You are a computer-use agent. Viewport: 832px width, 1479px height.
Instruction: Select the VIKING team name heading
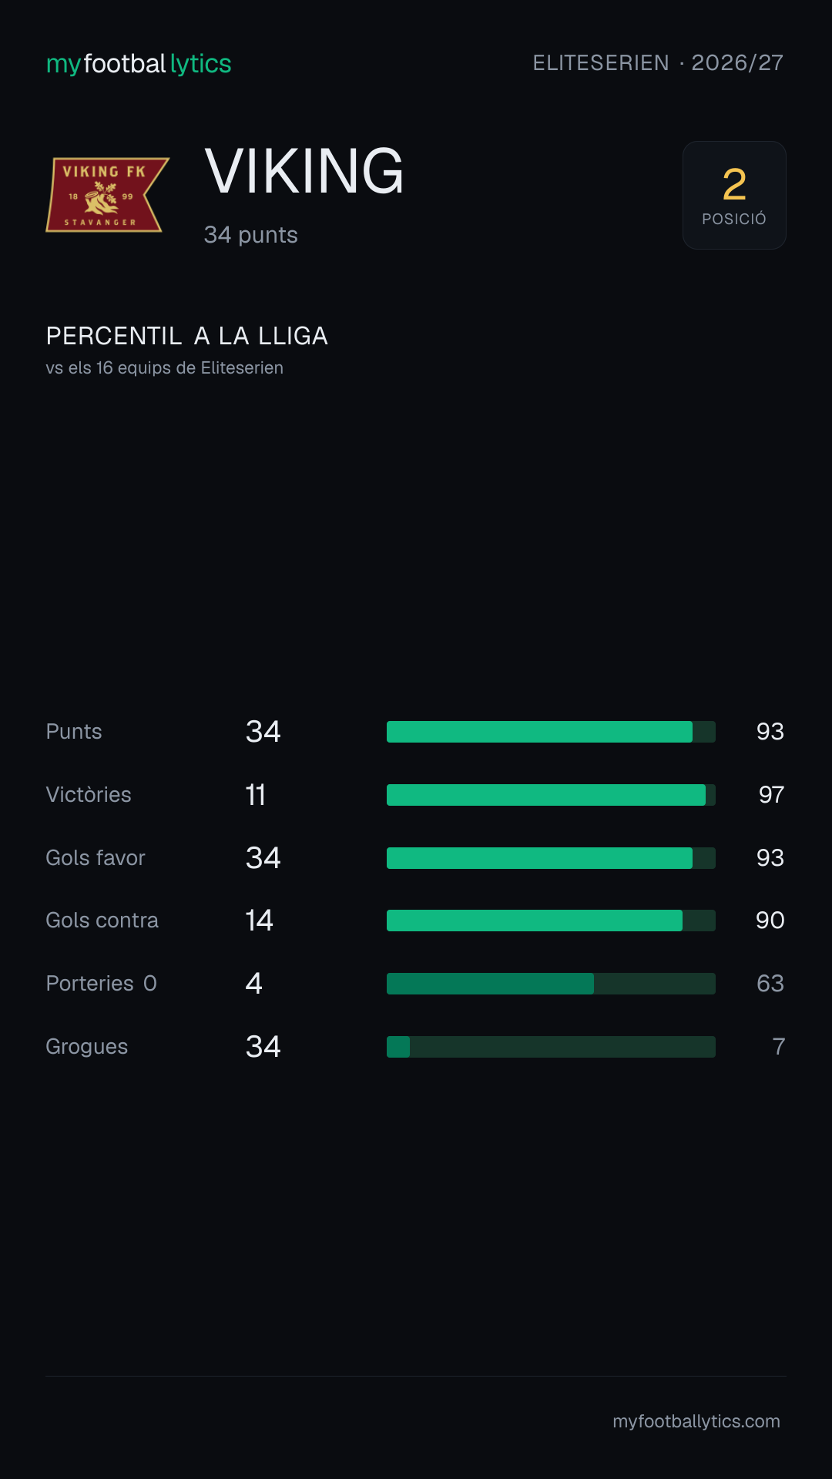[304, 171]
